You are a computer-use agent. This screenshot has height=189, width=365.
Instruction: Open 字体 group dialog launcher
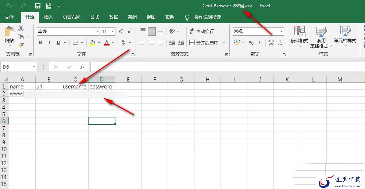click(133, 55)
